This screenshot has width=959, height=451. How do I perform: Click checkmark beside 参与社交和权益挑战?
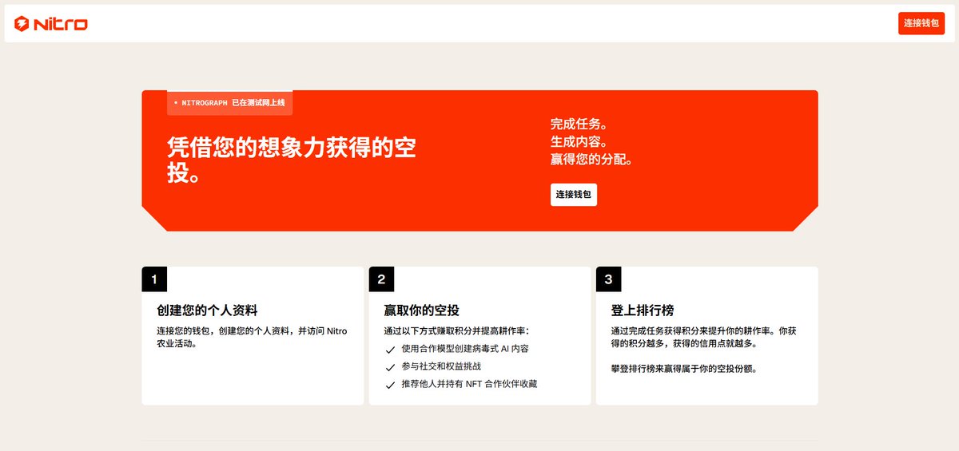click(x=390, y=367)
